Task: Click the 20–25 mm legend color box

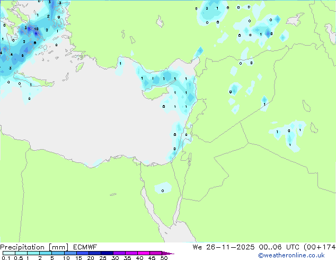Action: pyautogui.click(x=95, y=253)
